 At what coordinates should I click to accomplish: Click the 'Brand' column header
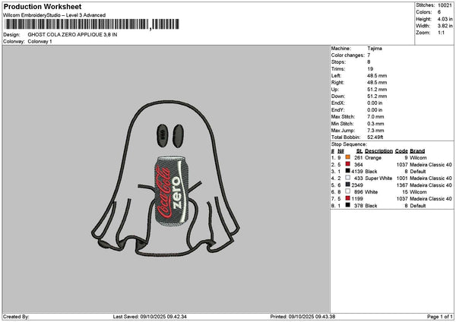(417, 151)
